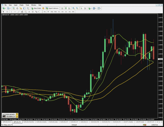Open the Arrows drawing tool

point(36,12)
